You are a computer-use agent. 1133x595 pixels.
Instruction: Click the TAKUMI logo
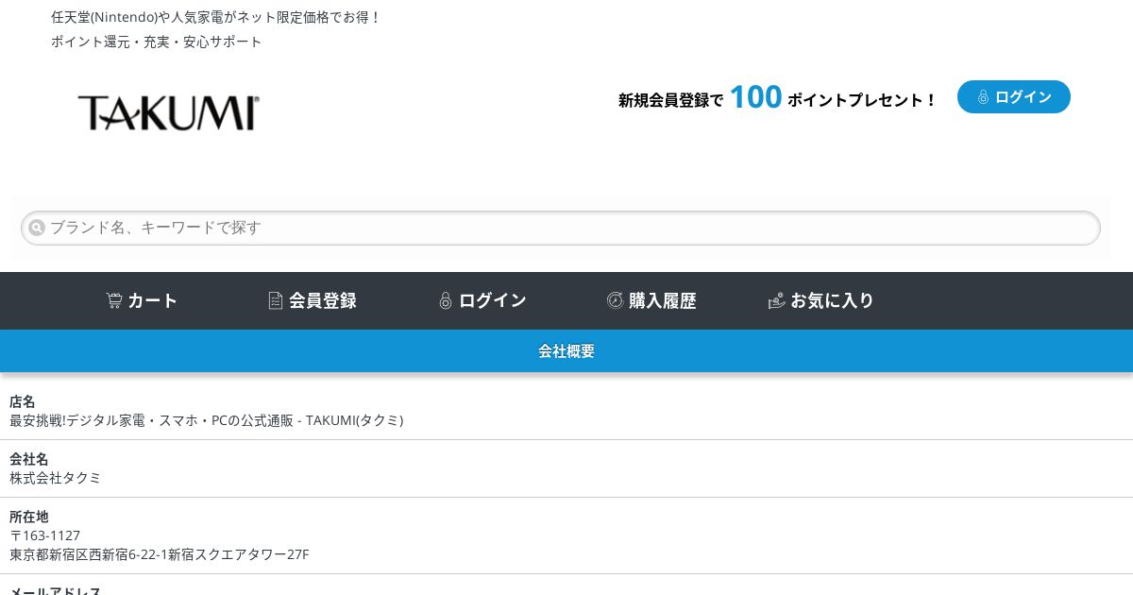(169, 112)
